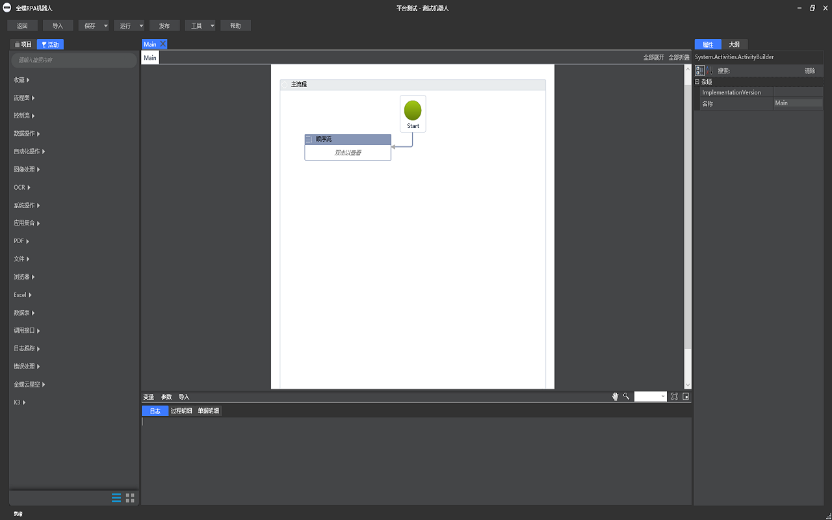
Task: Expand the 金蝶云星空 category
Action: [x=29, y=384]
